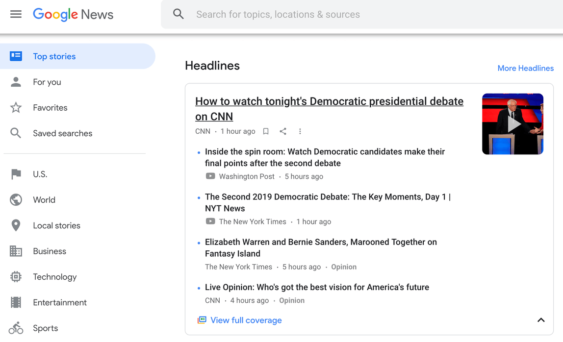
Task: Open the Live Opinion best vision article
Action: coord(317,287)
